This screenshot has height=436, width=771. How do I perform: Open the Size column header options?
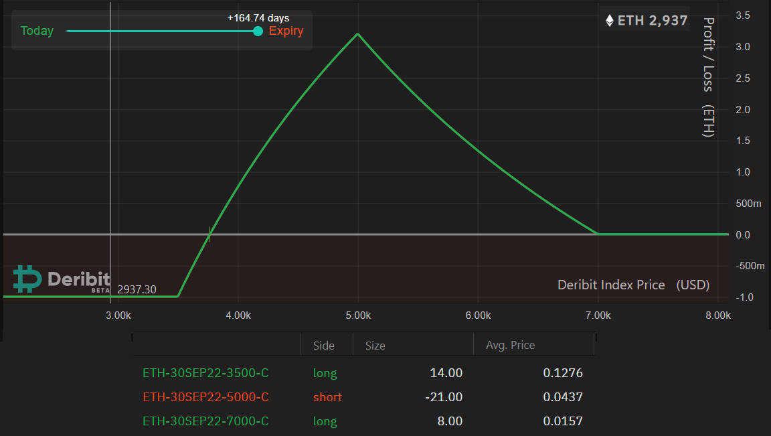(x=375, y=345)
